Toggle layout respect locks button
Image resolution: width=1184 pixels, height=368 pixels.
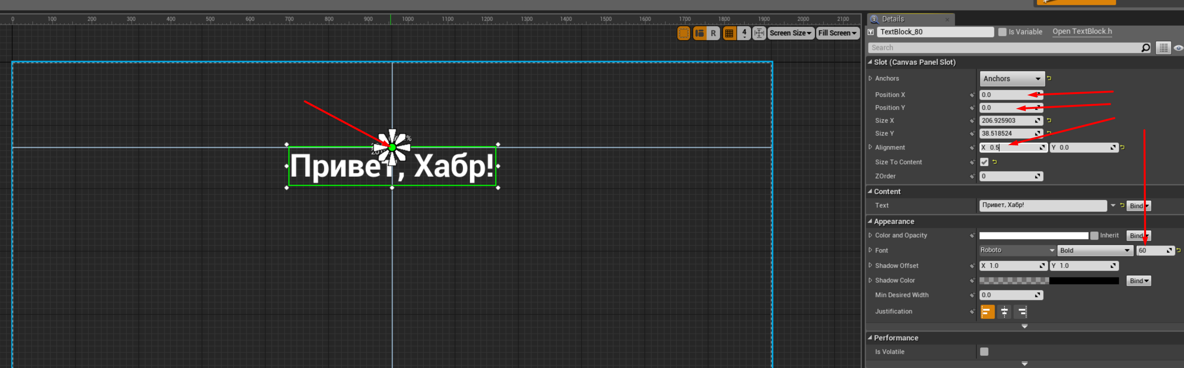coord(699,33)
